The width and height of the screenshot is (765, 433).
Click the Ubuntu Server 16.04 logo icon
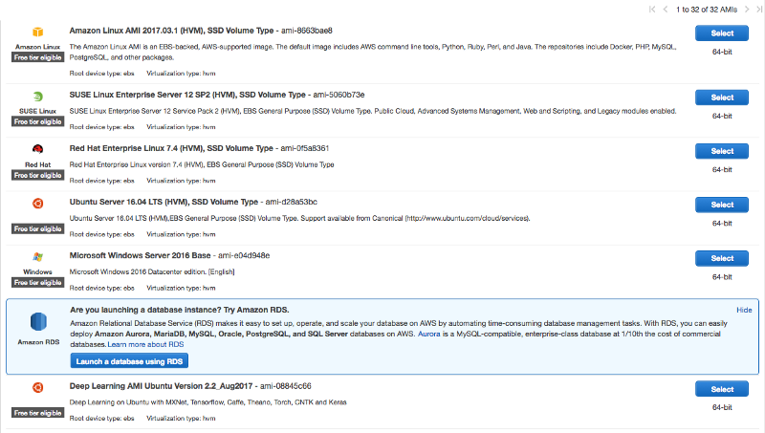coord(37,203)
